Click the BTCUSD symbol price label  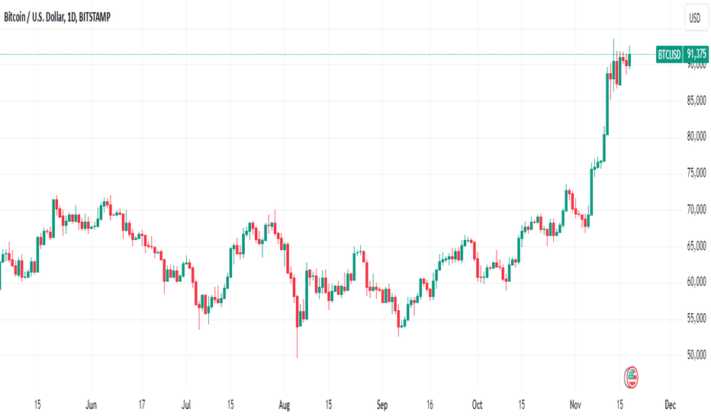669,54
